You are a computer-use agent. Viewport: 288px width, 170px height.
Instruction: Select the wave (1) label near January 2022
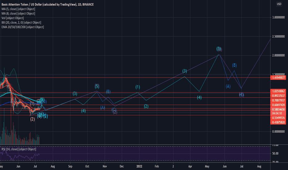point(138,87)
